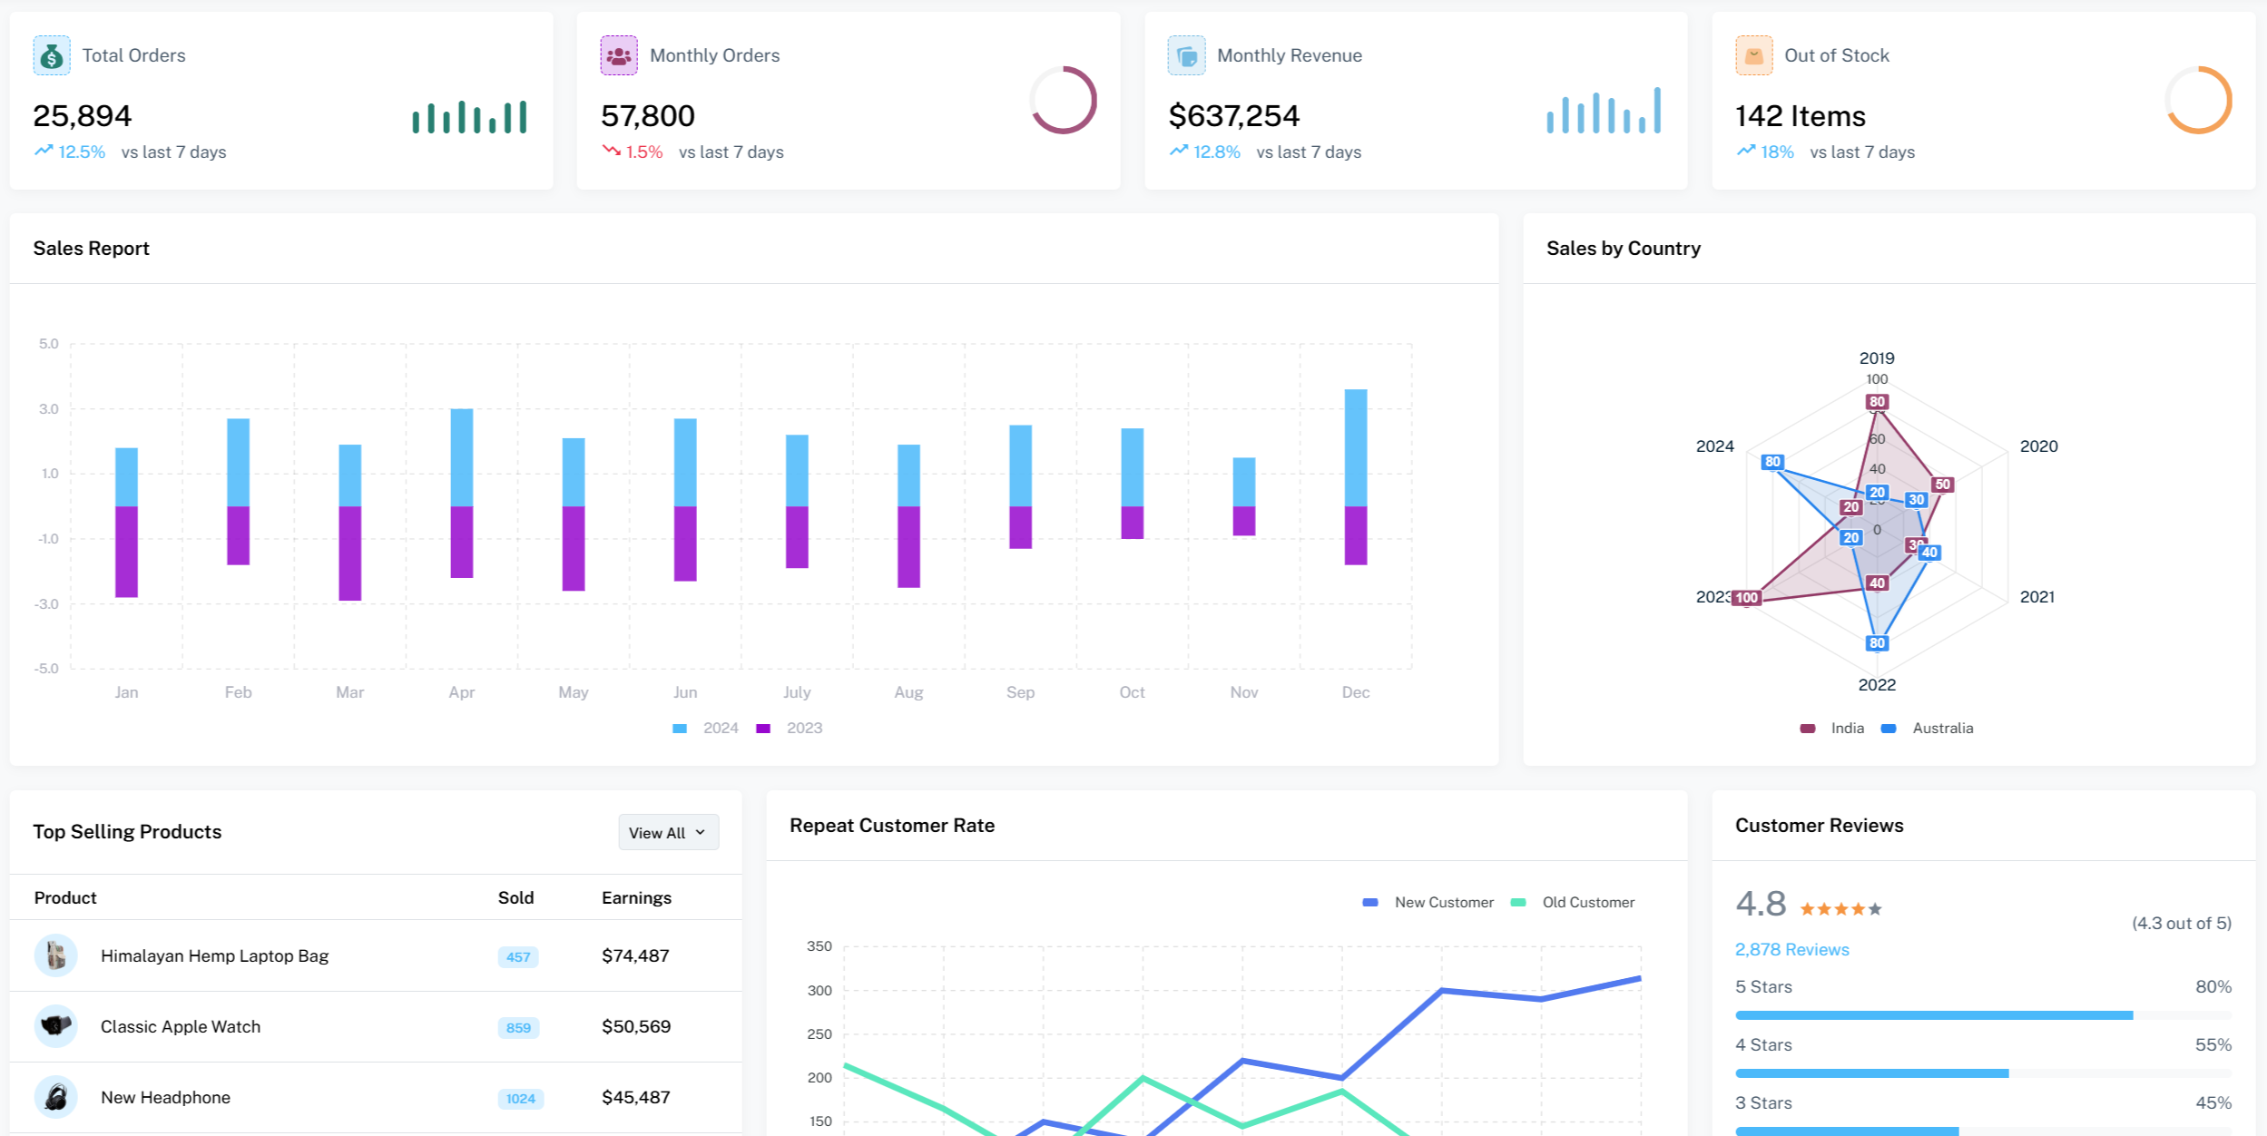Image resolution: width=2267 pixels, height=1136 pixels.
Task: Click the Out of Stock orange progress ring
Action: pos(2197,100)
